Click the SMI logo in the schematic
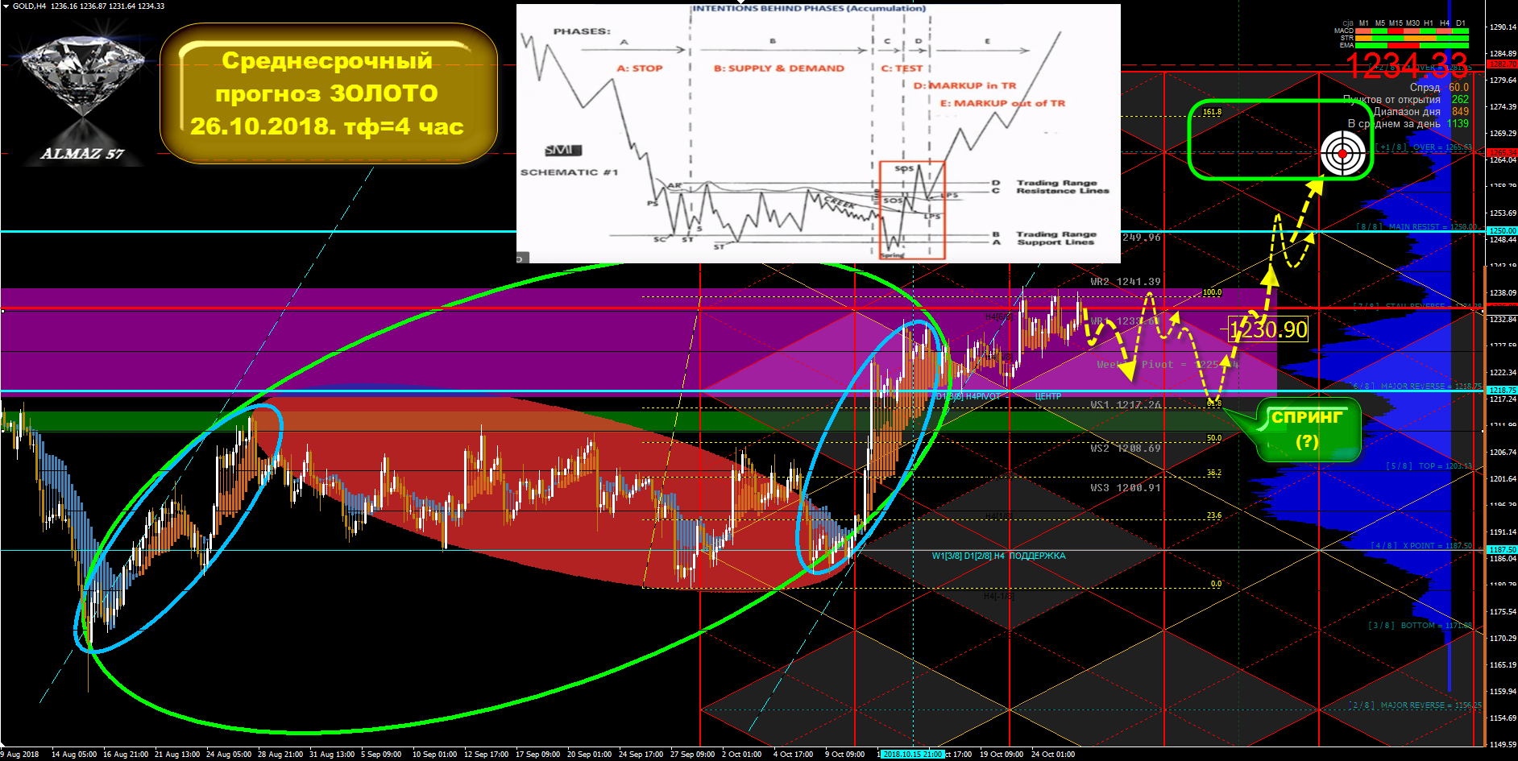The image size is (1518, 761). 562,150
